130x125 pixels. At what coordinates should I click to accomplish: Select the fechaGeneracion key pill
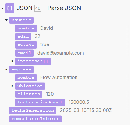[33, 111]
